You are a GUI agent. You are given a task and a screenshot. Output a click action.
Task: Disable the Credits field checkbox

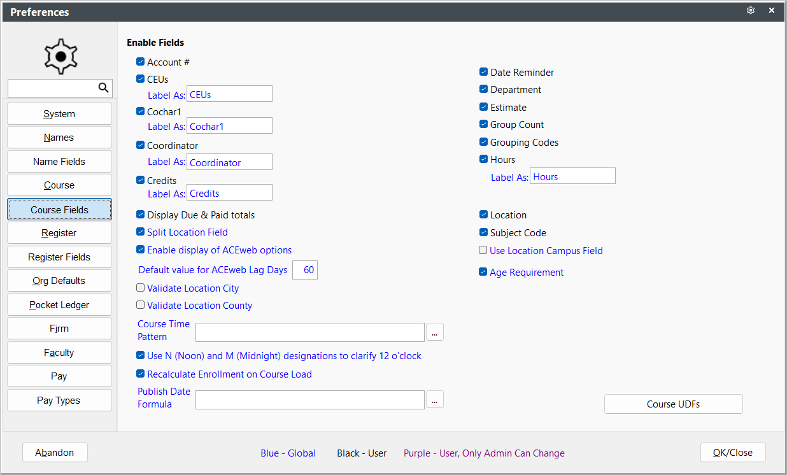click(x=141, y=180)
